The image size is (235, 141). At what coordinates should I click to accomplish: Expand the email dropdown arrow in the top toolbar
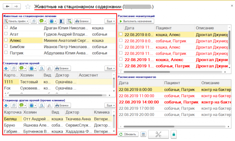pyautogui.click(x=55, y=21)
